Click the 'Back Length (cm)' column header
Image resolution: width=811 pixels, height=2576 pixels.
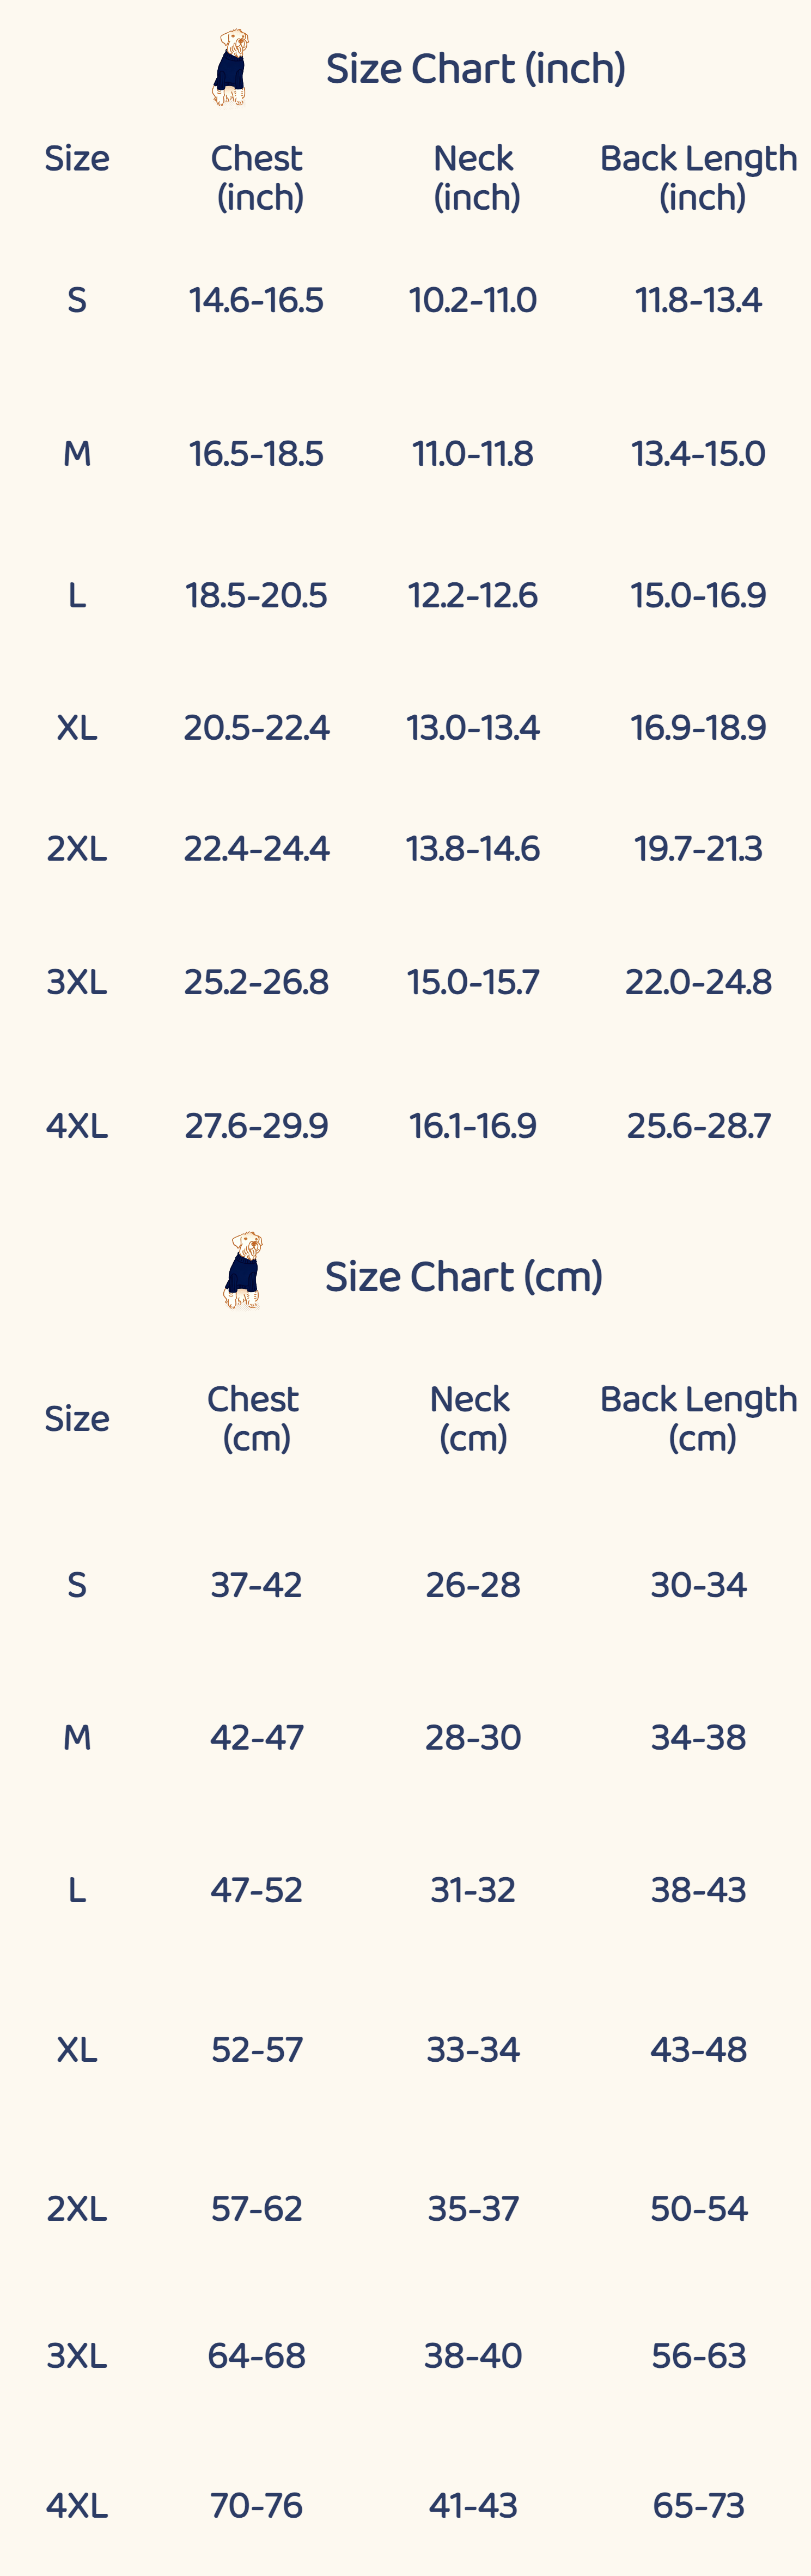click(699, 1418)
